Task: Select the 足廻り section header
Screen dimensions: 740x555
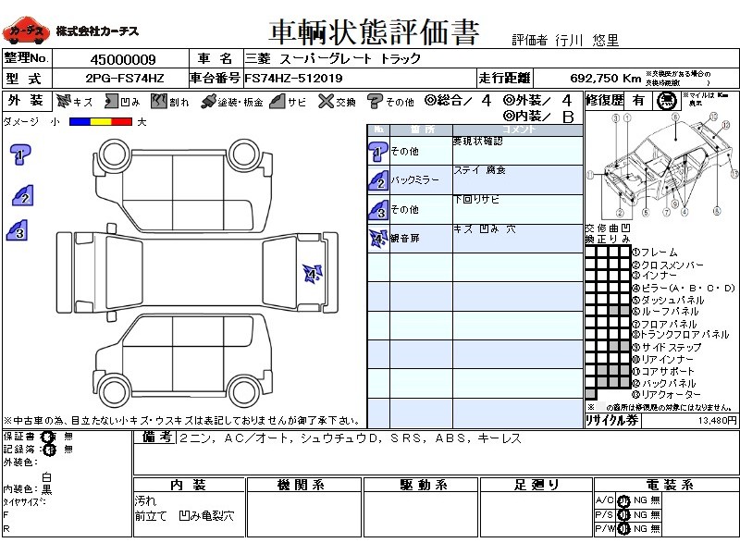Action: (536, 485)
